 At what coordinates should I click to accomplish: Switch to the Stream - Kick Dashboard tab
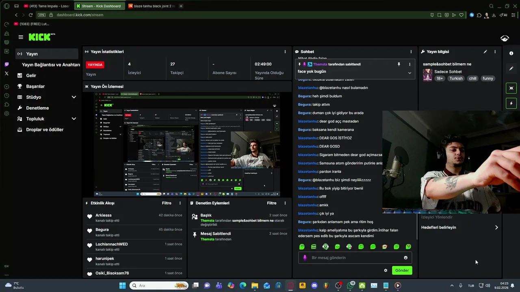pyautogui.click(x=100, y=6)
